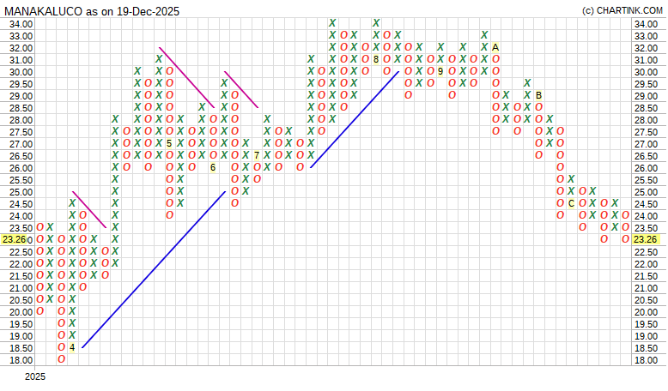Click the month marker 4 near 18.50
The image size is (668, 391).
pos(73,347)
